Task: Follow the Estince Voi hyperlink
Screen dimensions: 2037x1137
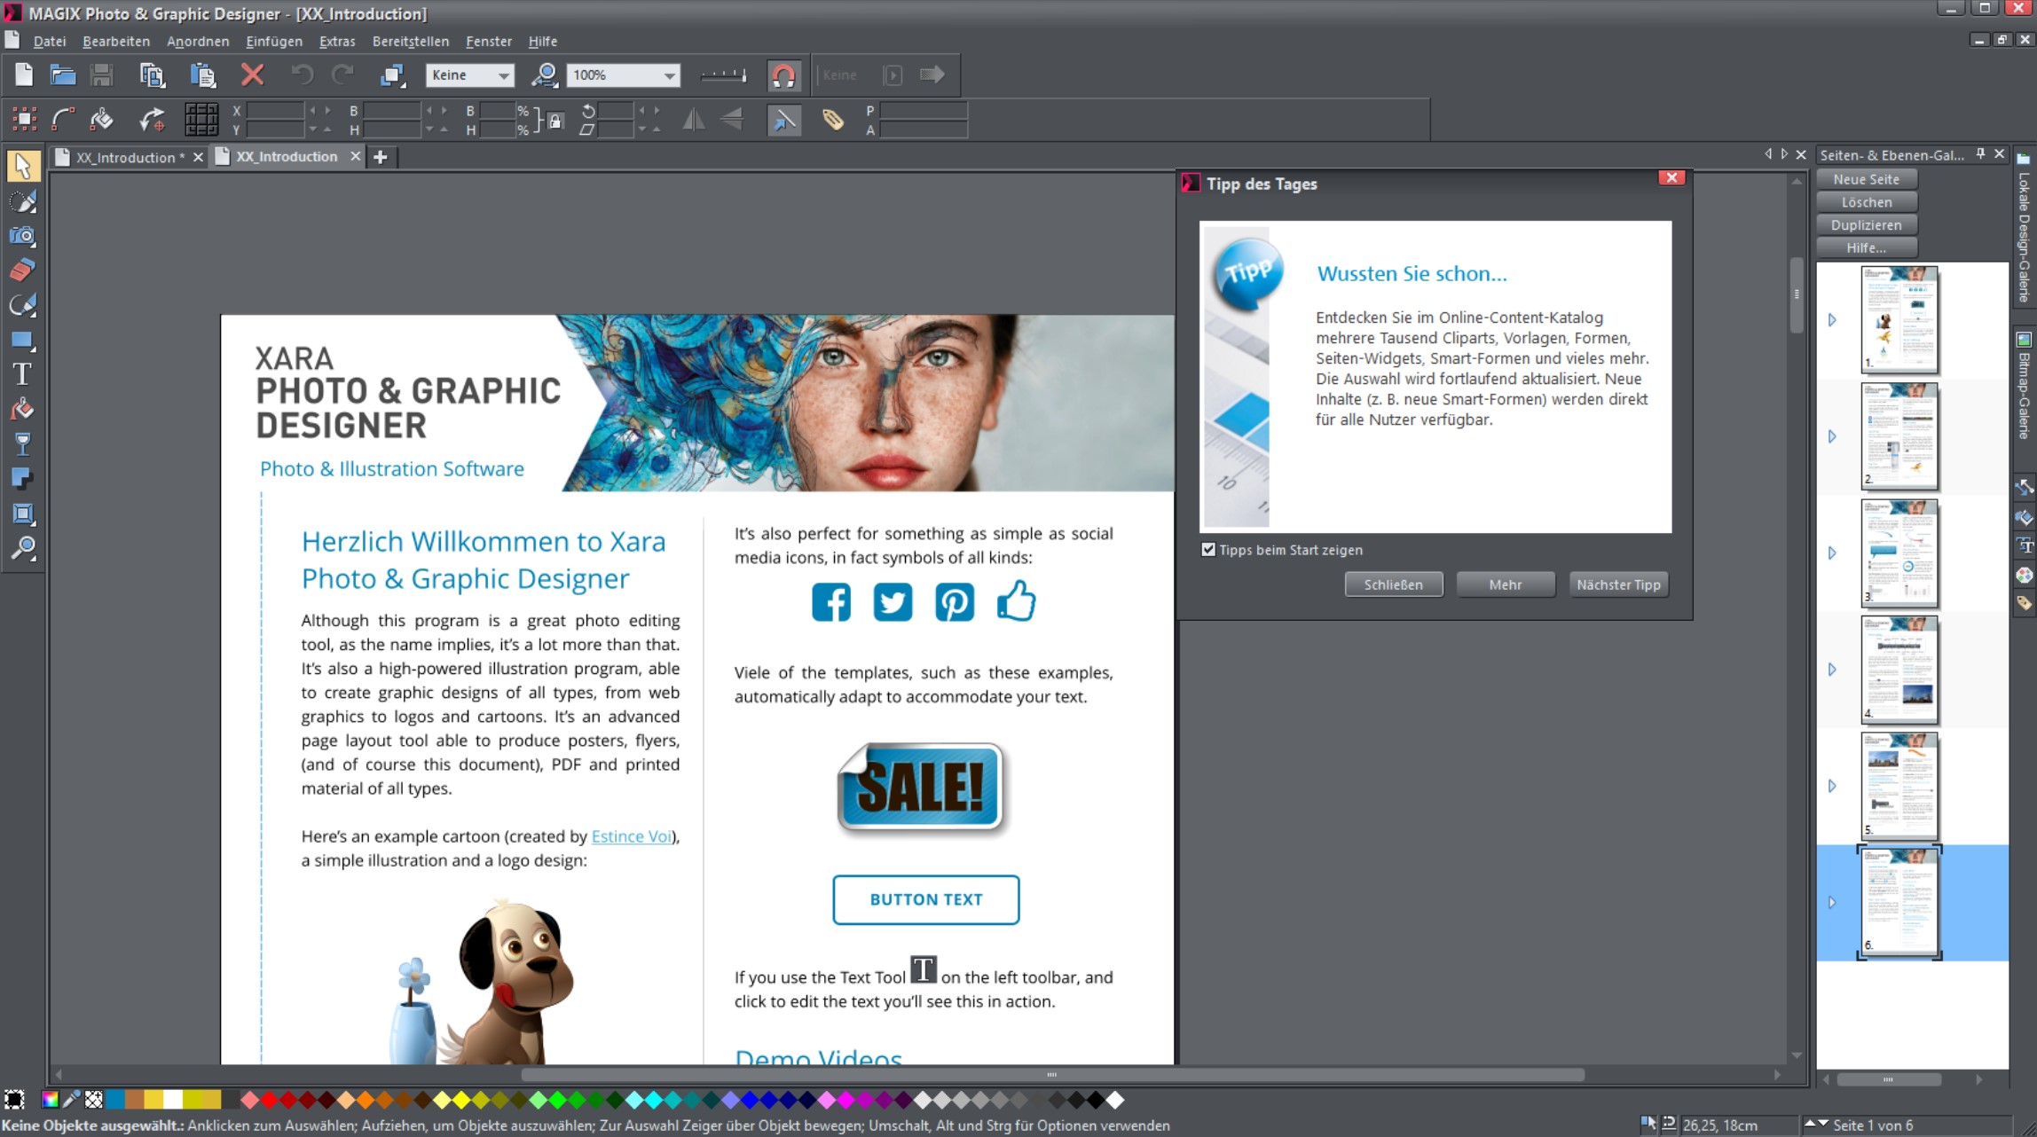Action: (631, 836)
